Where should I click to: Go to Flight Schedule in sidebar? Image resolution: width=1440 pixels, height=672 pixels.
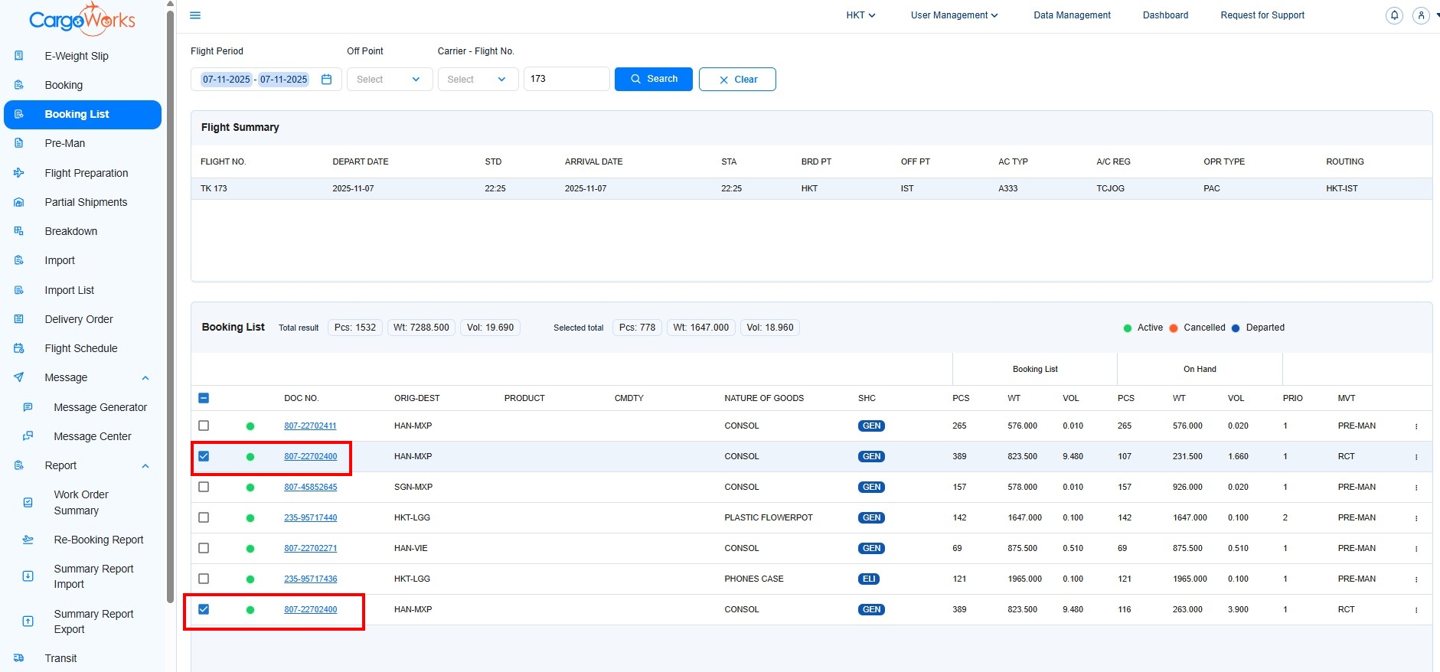click(x=81, y=348)
